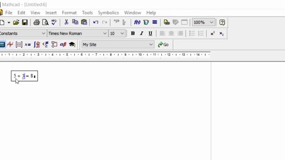Image resolution: width=285 pixels, height=160 pixels.
Task: Open the My Site dropdown
Action: tap(118, 44)
